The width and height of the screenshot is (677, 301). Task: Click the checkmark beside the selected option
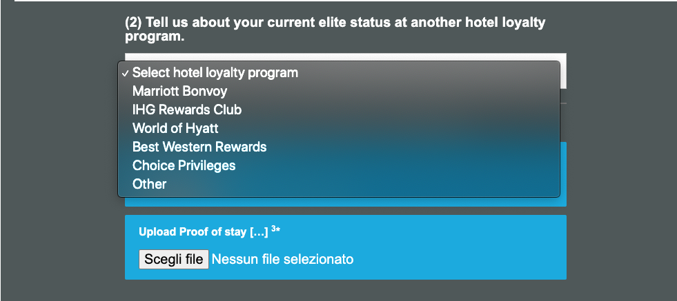(125, 73)
